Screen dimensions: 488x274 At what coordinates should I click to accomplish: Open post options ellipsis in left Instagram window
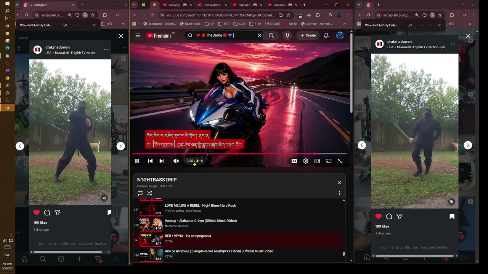[x=106, y=50]
